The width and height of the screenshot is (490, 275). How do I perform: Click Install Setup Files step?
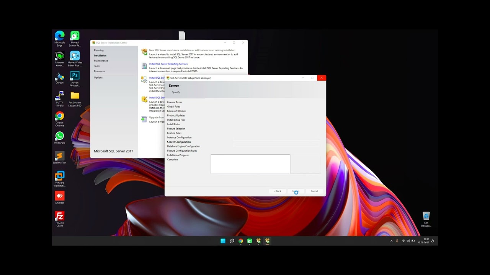[176, 120]
